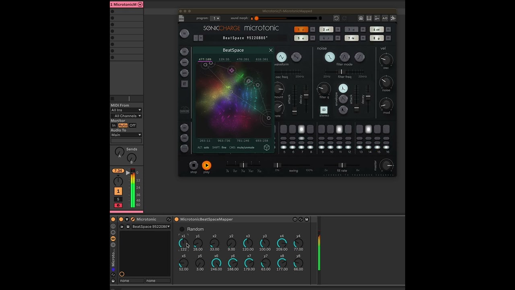The image size is (515, 290).
Task: Open the MIDI file icon in plugin toolbar
Action: [x=181, y=18]
